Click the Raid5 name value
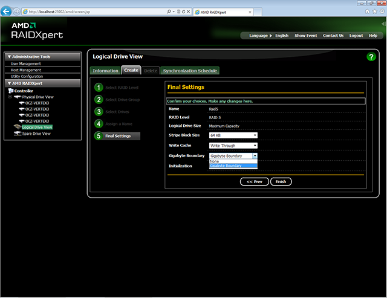Screen dimensions: 387x298 click(x=213, y=109)
